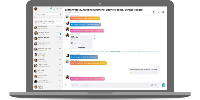Image resolution: width=200 pixels, height=100 pixels.
Task: Open the Nelson Morales conversation
Action: click(x=48, y=38)
